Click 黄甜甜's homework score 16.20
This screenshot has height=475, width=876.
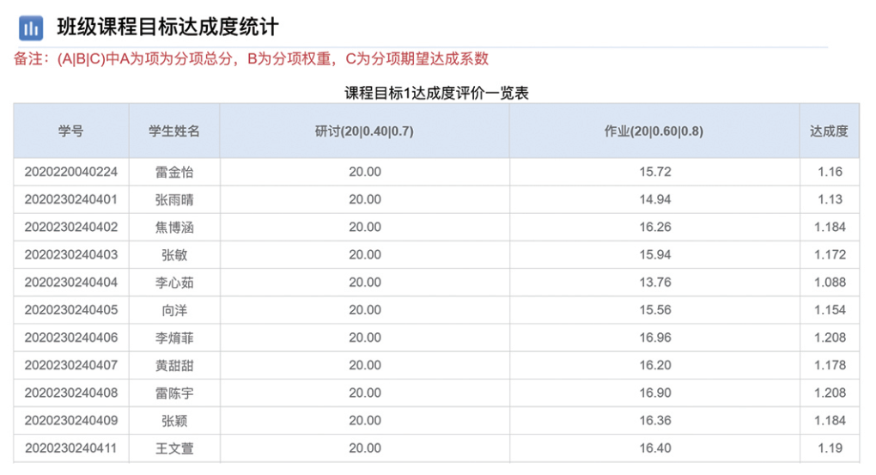[654, 365]
